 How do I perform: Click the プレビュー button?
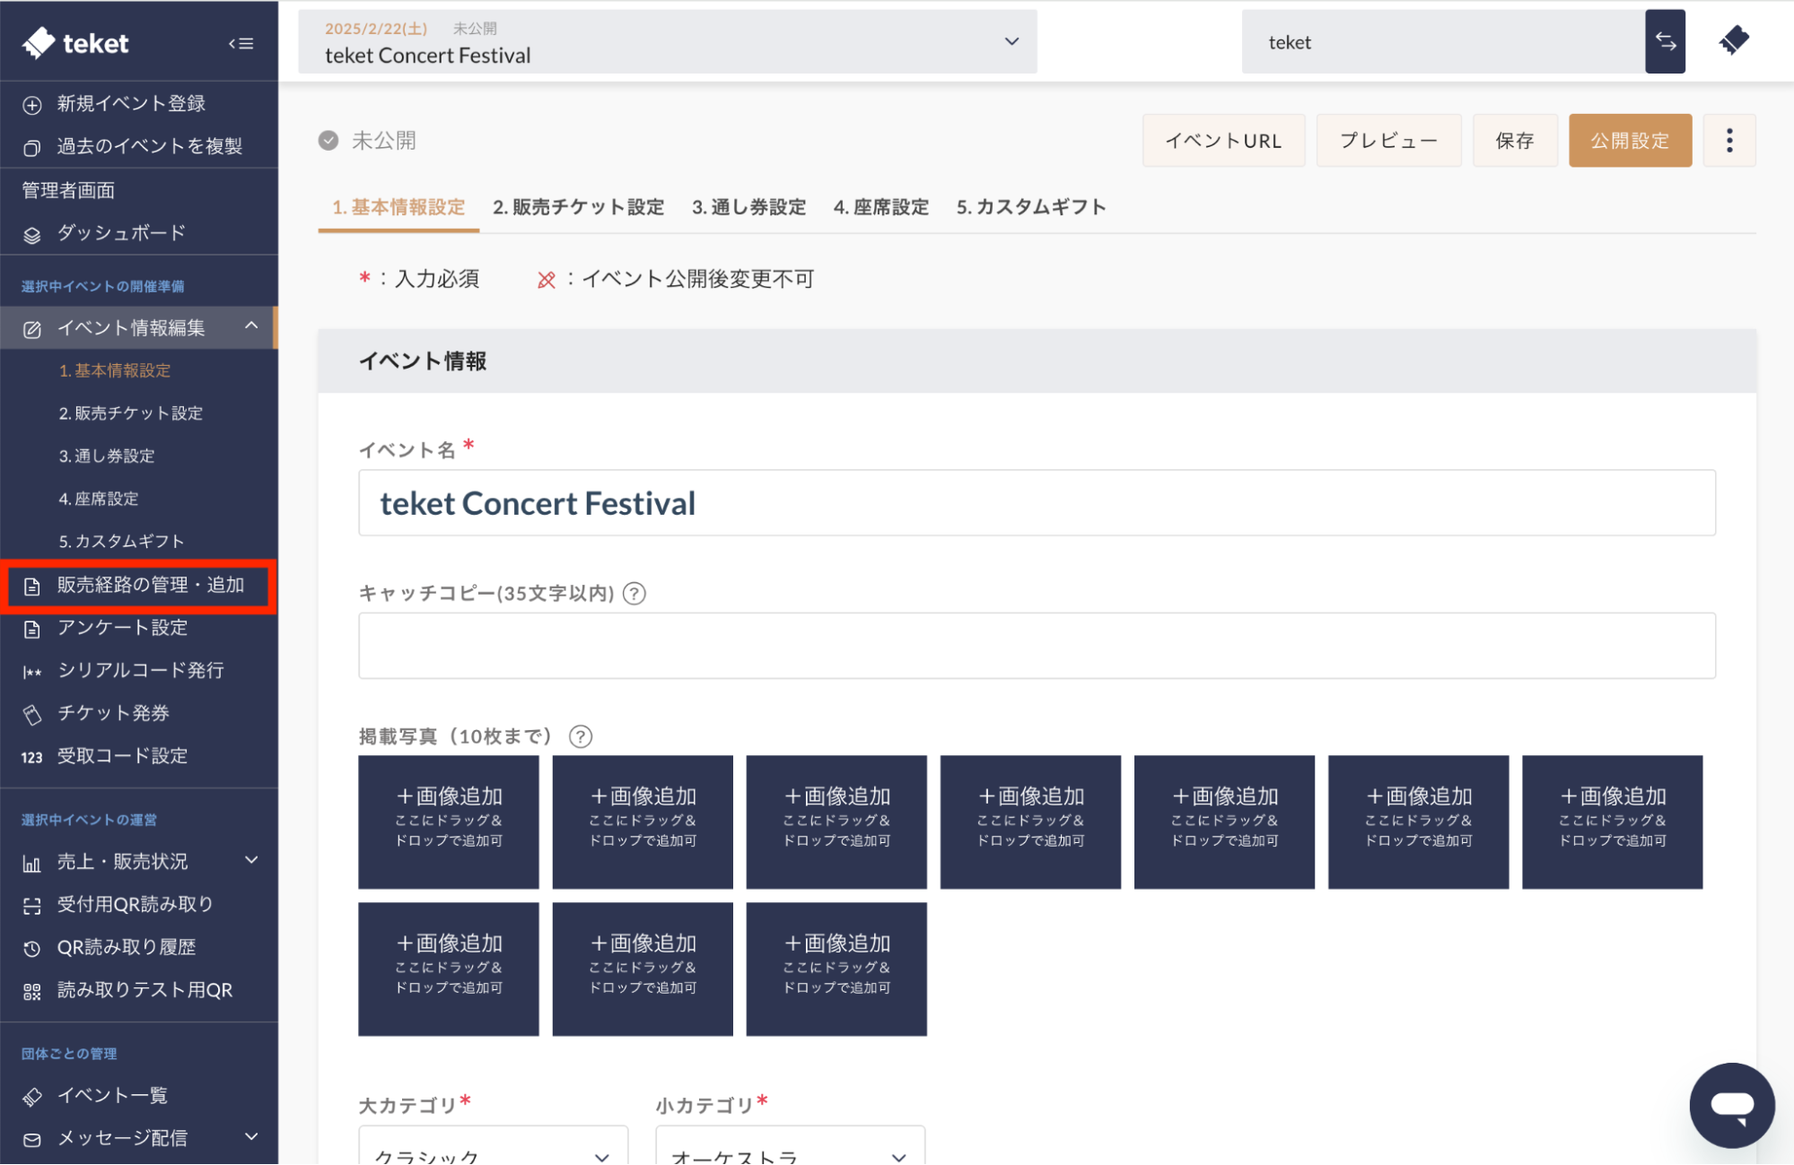point(1388,140)
